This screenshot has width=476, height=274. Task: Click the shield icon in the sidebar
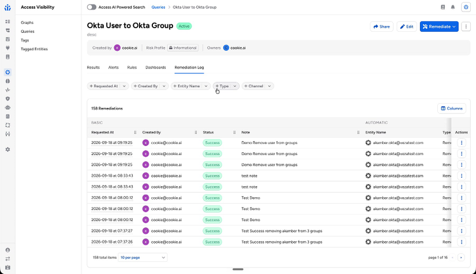coord(8,99)
